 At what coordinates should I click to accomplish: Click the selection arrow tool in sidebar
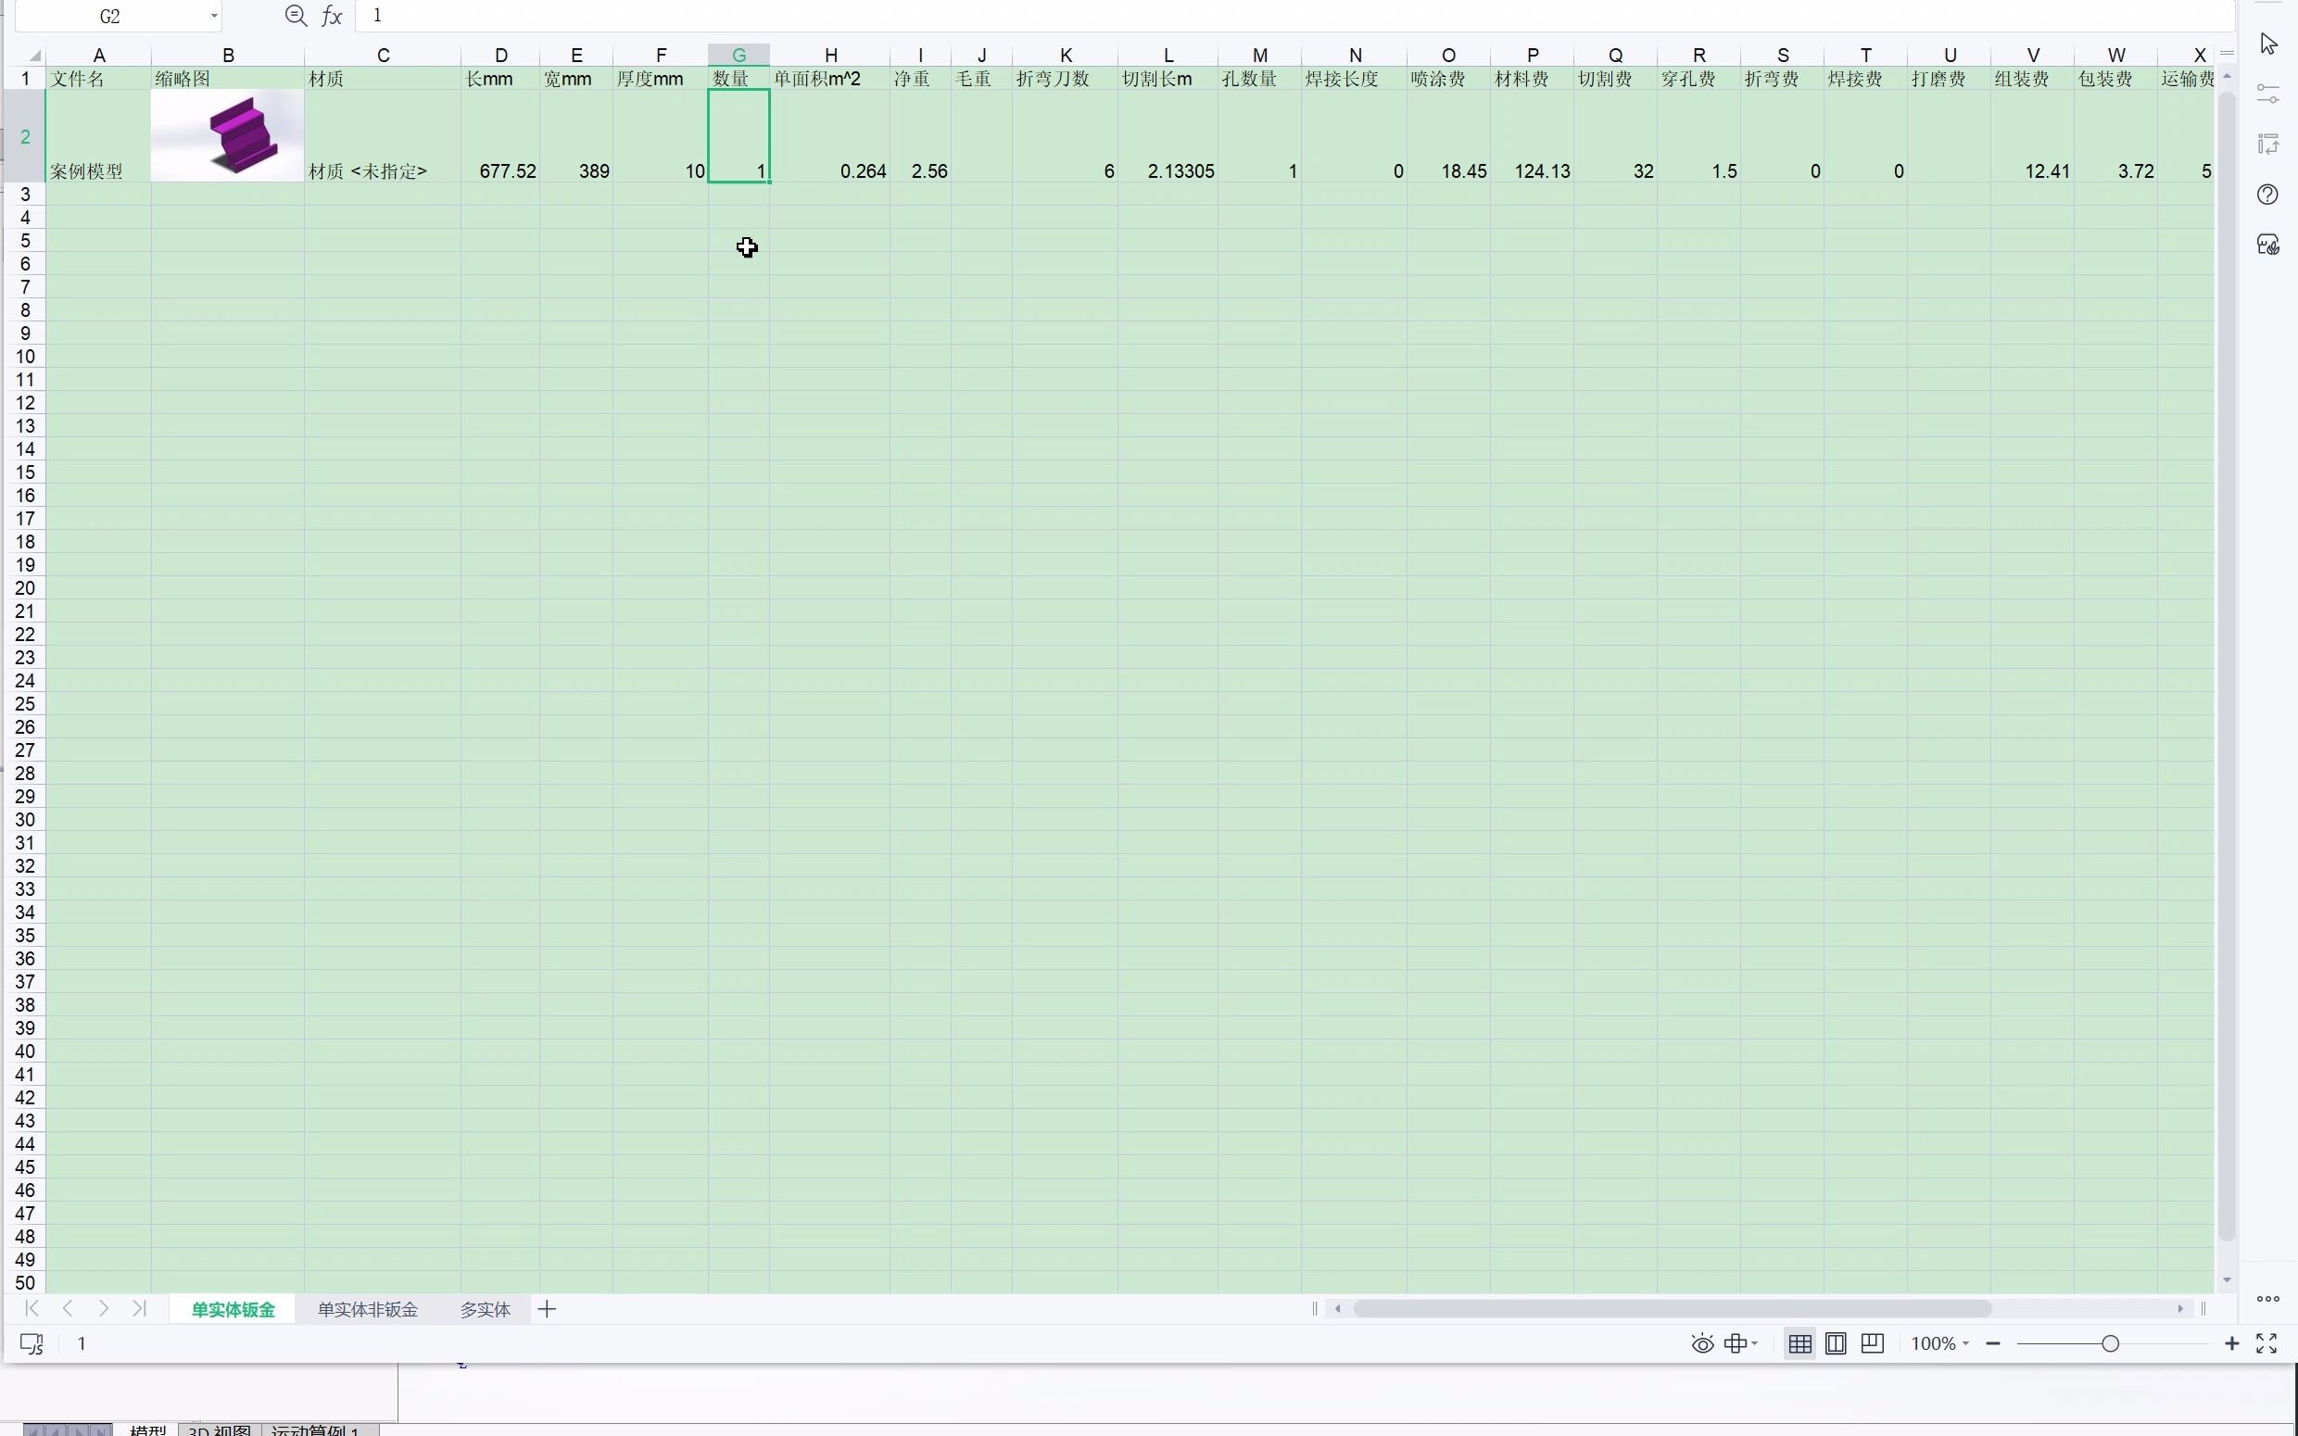(2267, 44)
